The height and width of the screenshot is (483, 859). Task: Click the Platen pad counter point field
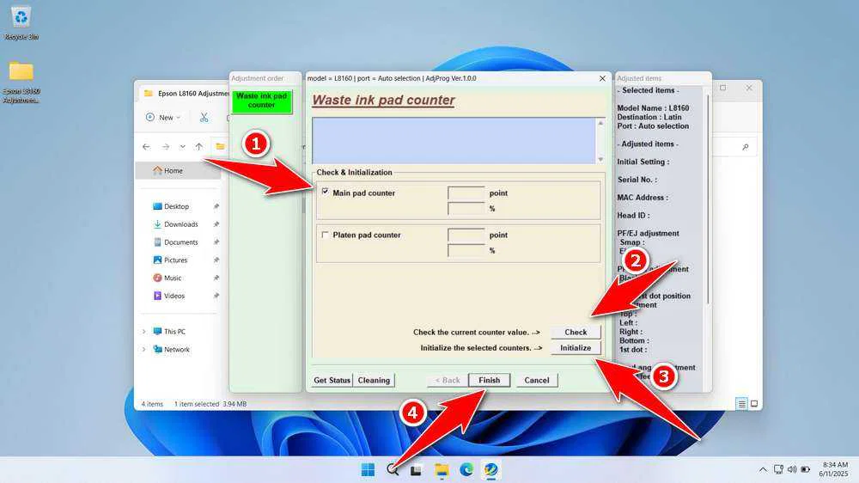[x=466, y=235]
